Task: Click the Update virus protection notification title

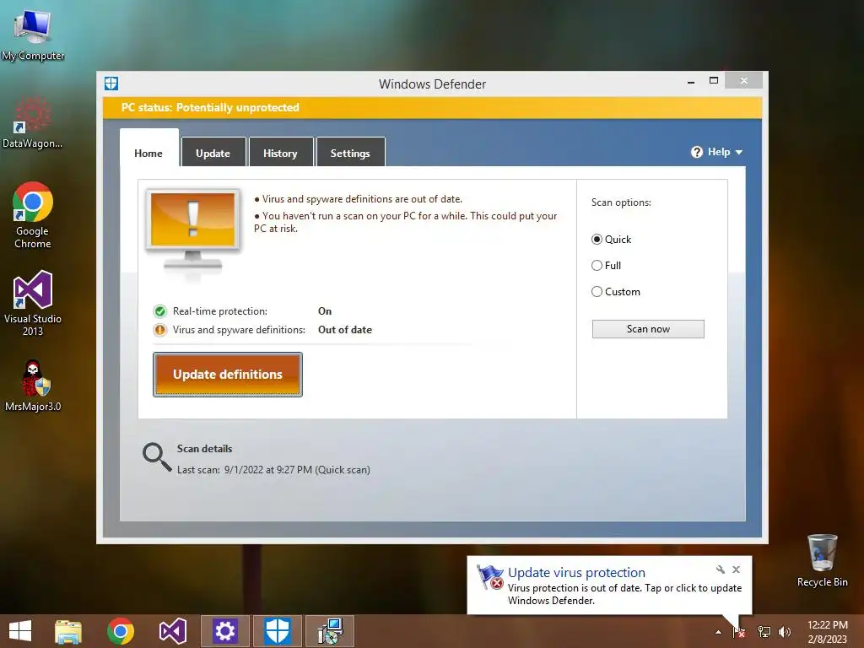Action: 576,573
